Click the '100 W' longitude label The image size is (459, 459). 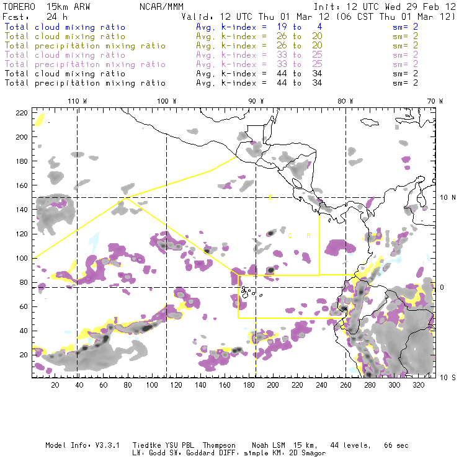167,101
